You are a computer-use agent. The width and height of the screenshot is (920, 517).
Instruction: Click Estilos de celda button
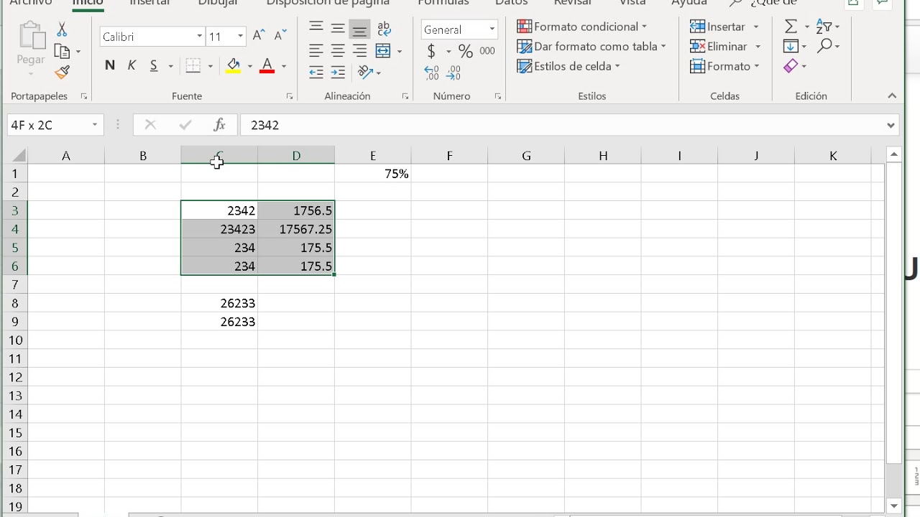(x=569, y=66)
